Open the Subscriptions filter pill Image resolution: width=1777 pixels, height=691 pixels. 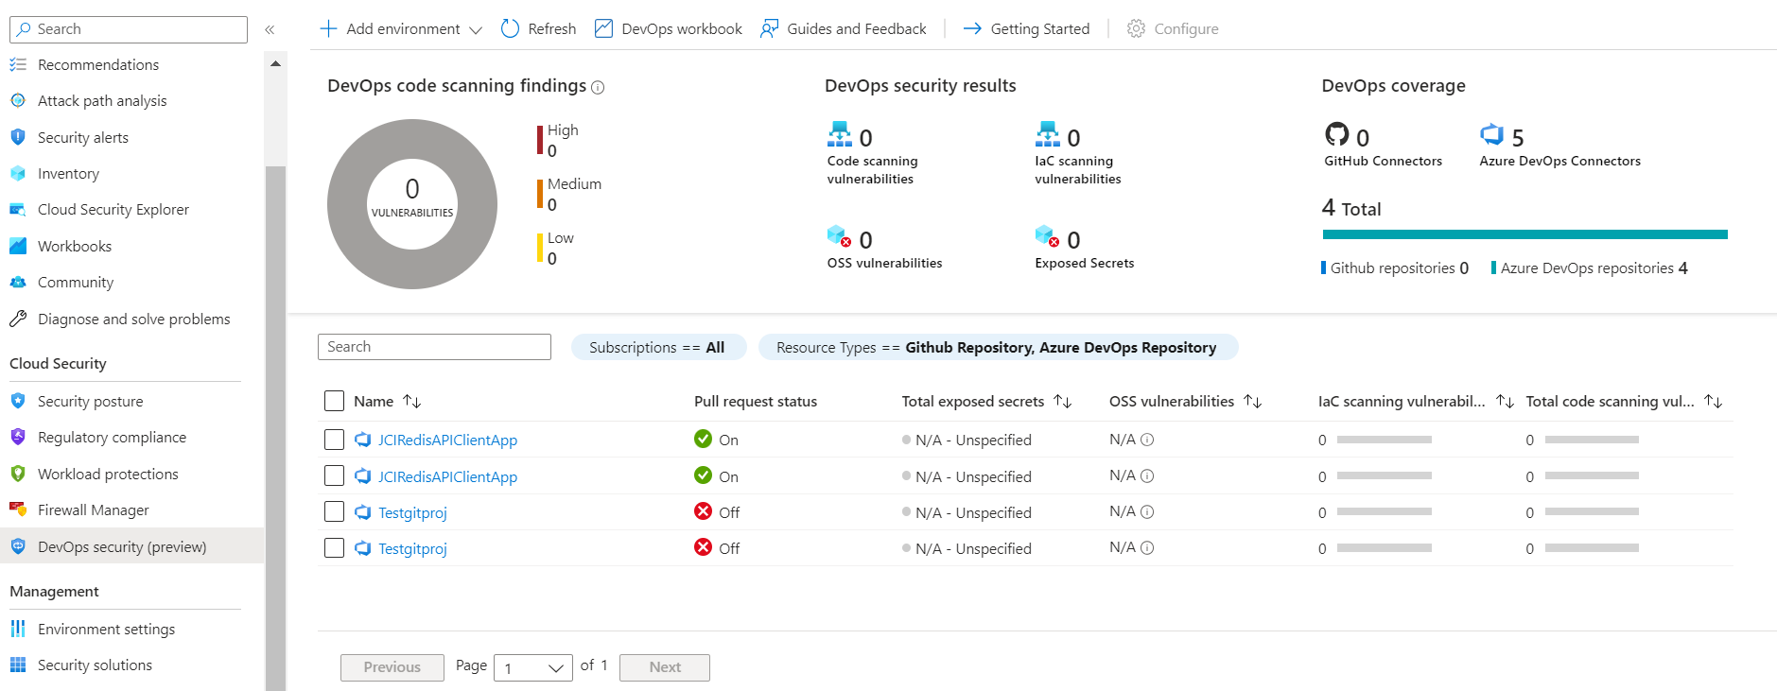pos(658,347)
